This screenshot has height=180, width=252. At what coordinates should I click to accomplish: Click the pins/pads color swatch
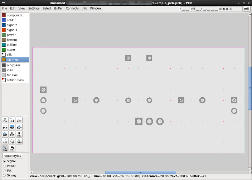(4, 65)
